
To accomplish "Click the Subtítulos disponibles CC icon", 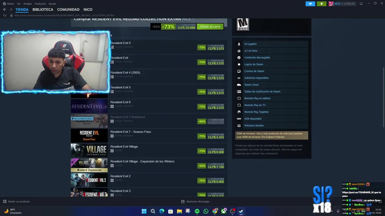I will coord(239,78).
